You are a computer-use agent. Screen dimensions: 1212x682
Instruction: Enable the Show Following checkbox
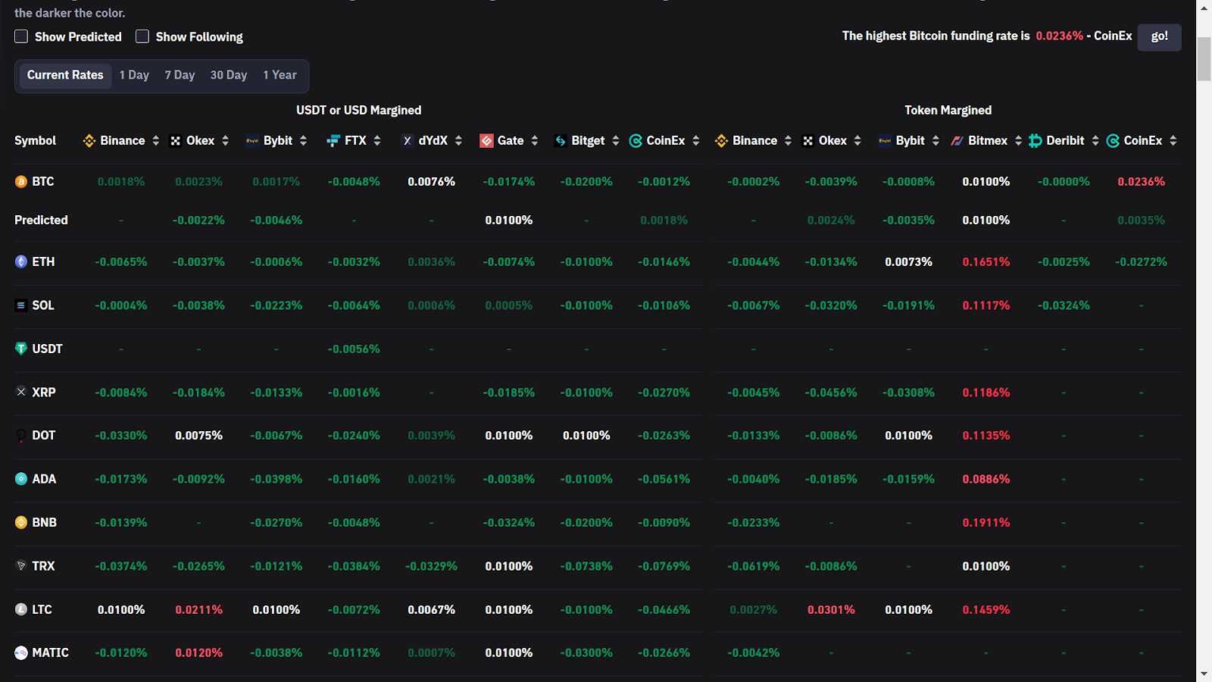(x=142, y=36)
